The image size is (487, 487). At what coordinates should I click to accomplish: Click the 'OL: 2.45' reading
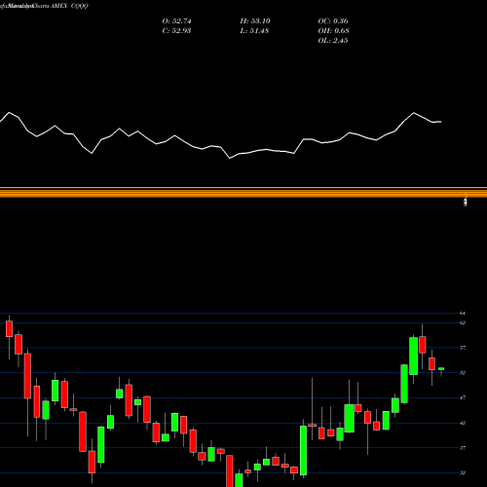pyautogui.click(x=333, y=41)
